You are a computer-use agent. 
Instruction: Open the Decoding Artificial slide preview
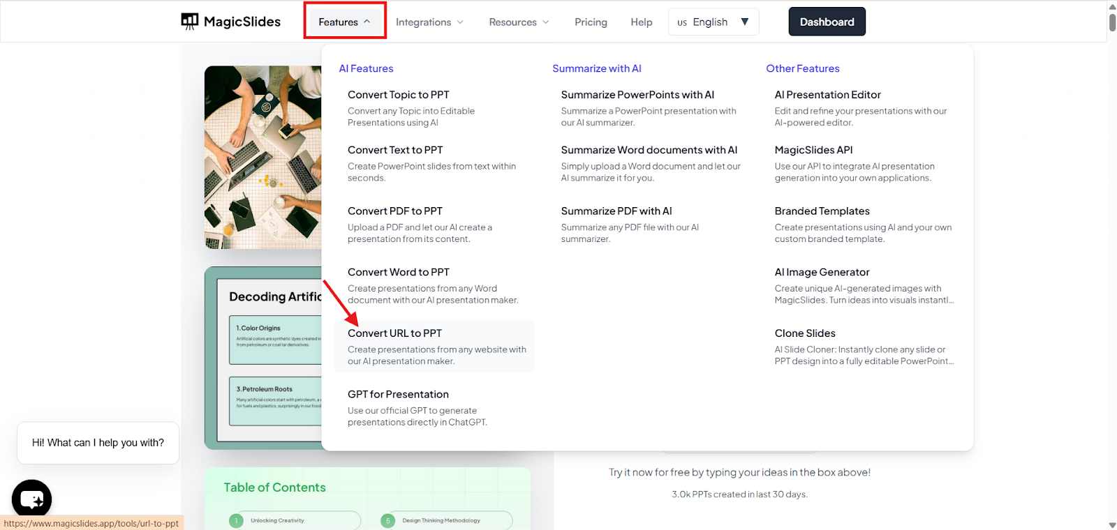263,358
